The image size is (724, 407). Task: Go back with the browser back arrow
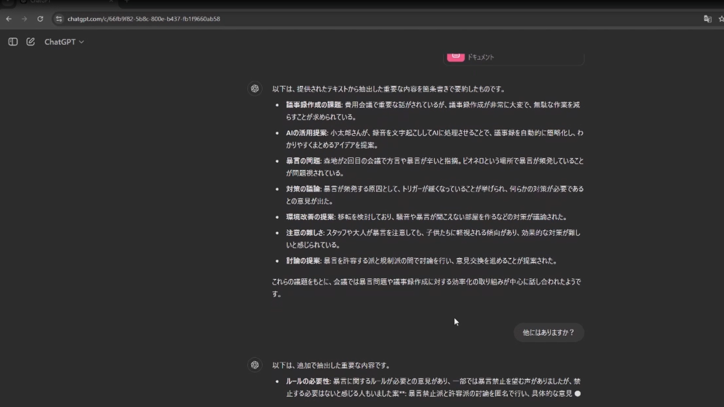(x=8, y=19)
